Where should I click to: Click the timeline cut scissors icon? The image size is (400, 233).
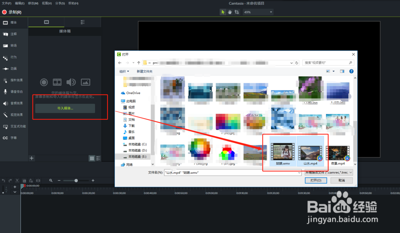(x=17, y=181)
